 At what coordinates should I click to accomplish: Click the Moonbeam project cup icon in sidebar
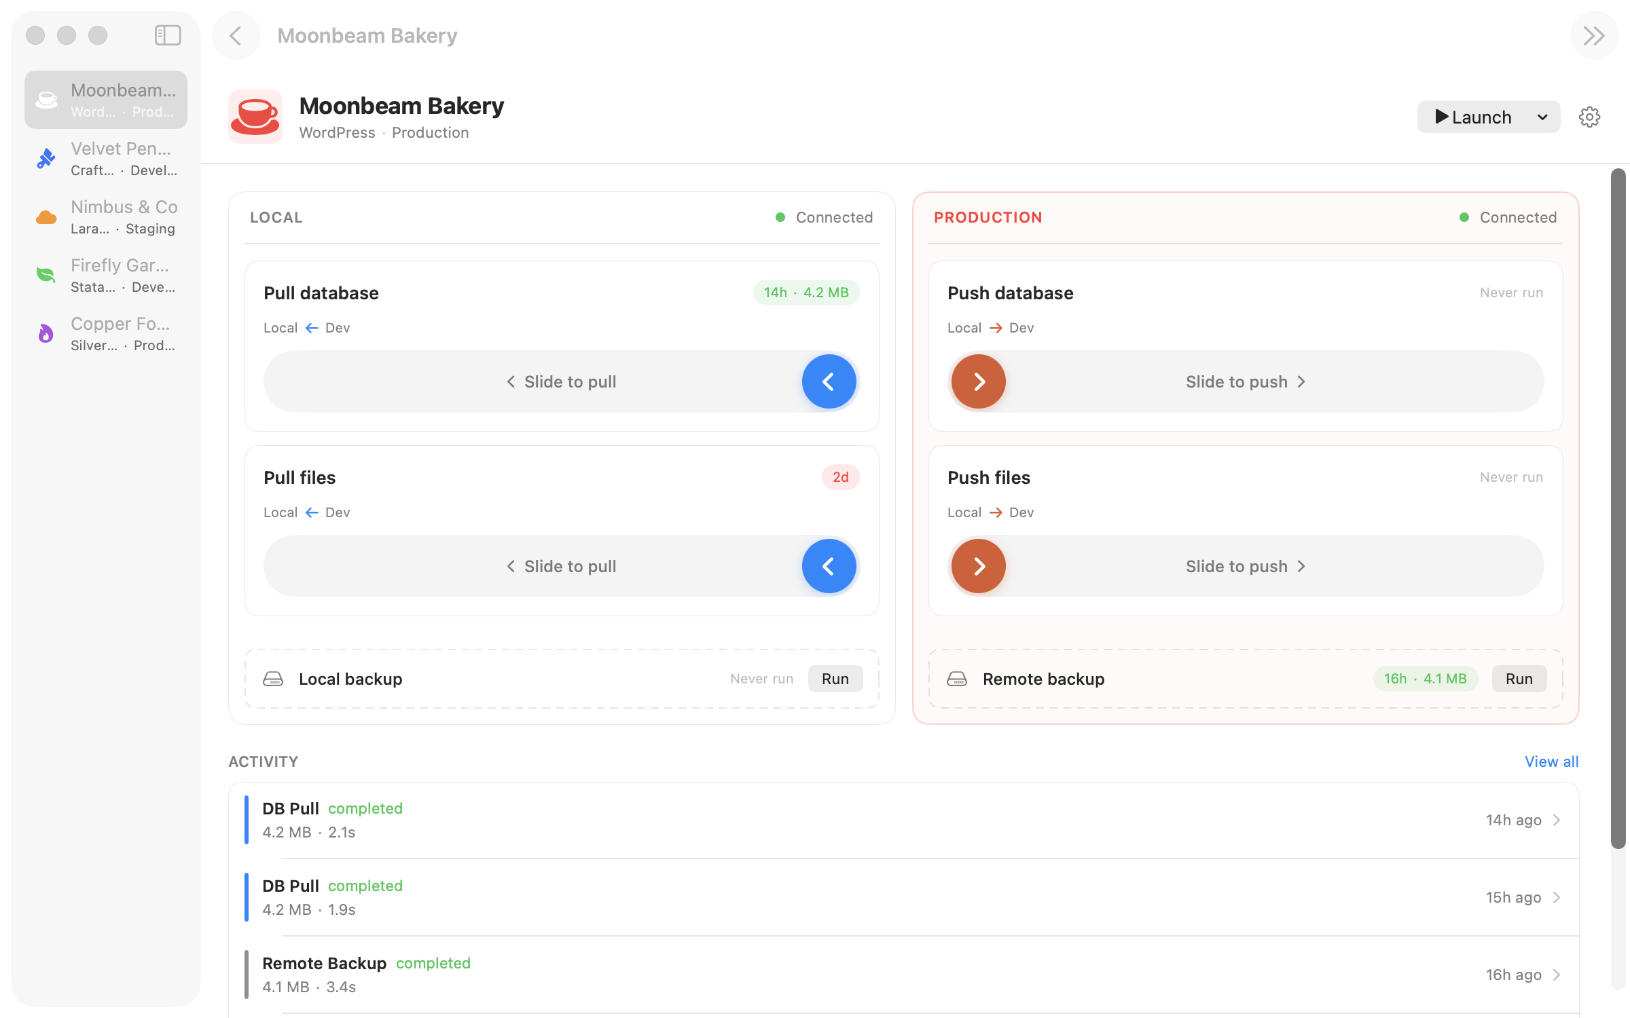pos(46,100)
